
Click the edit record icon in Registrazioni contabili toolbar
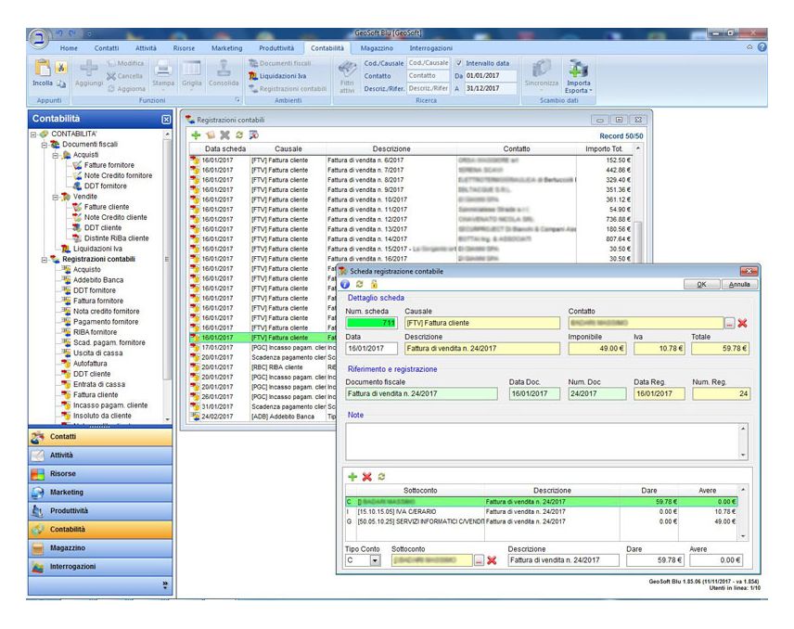tap(211, 135)
